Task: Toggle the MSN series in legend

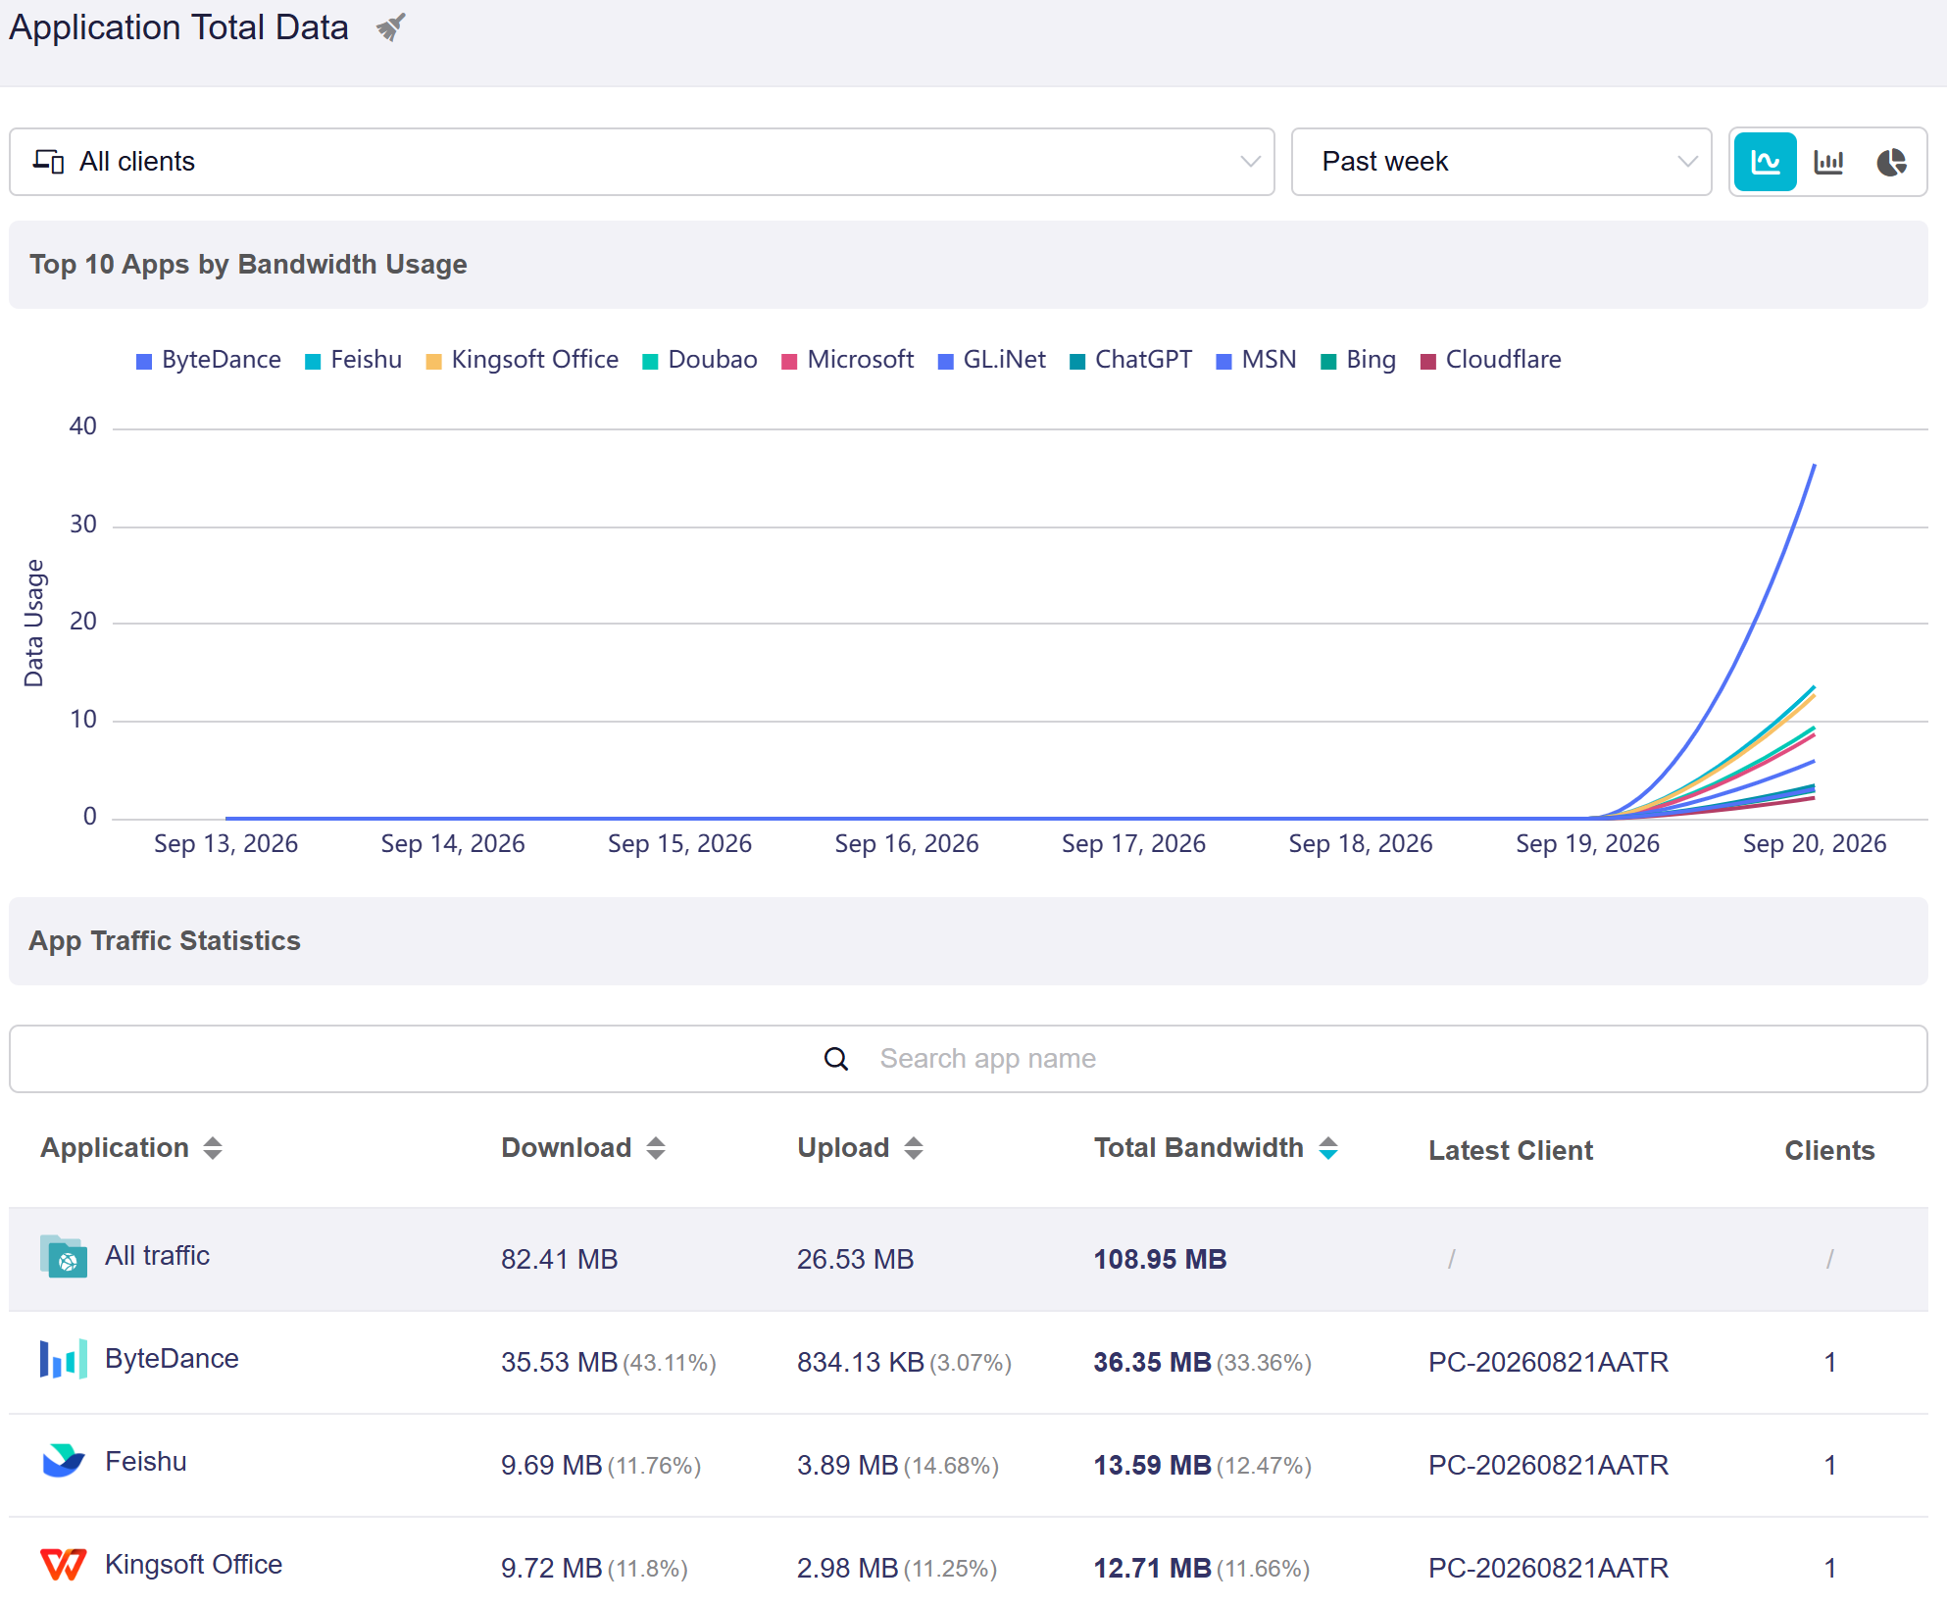Action: 1257,360
